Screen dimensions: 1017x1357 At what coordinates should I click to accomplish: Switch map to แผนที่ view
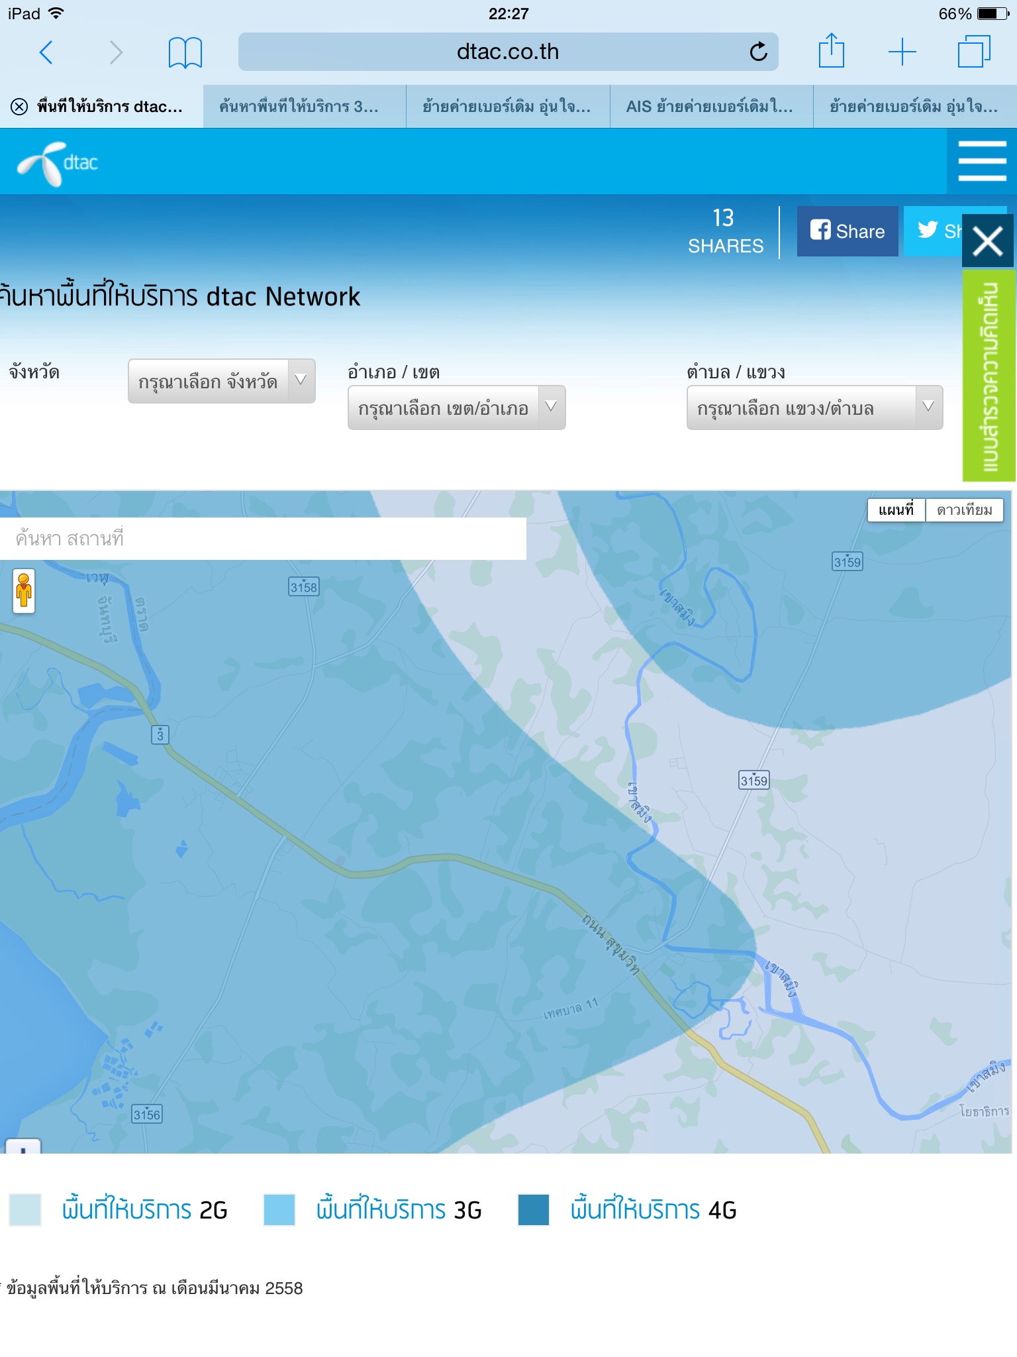click(896, 510)
